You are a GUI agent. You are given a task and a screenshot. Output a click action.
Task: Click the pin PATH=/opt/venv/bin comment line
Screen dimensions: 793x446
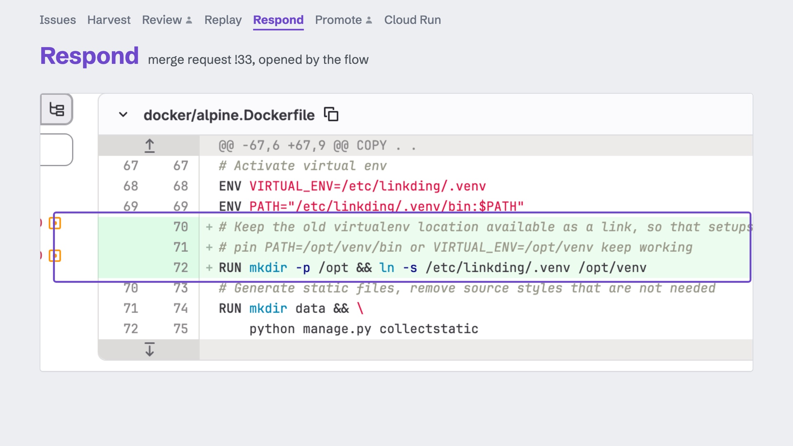pyautogui.click(x=456, y=247)
